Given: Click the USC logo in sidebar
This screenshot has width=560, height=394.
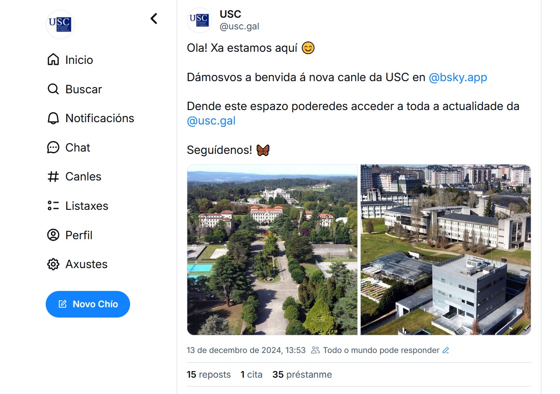Looking at the screenshot, I should pyautogui.click(x=60, y=24).
